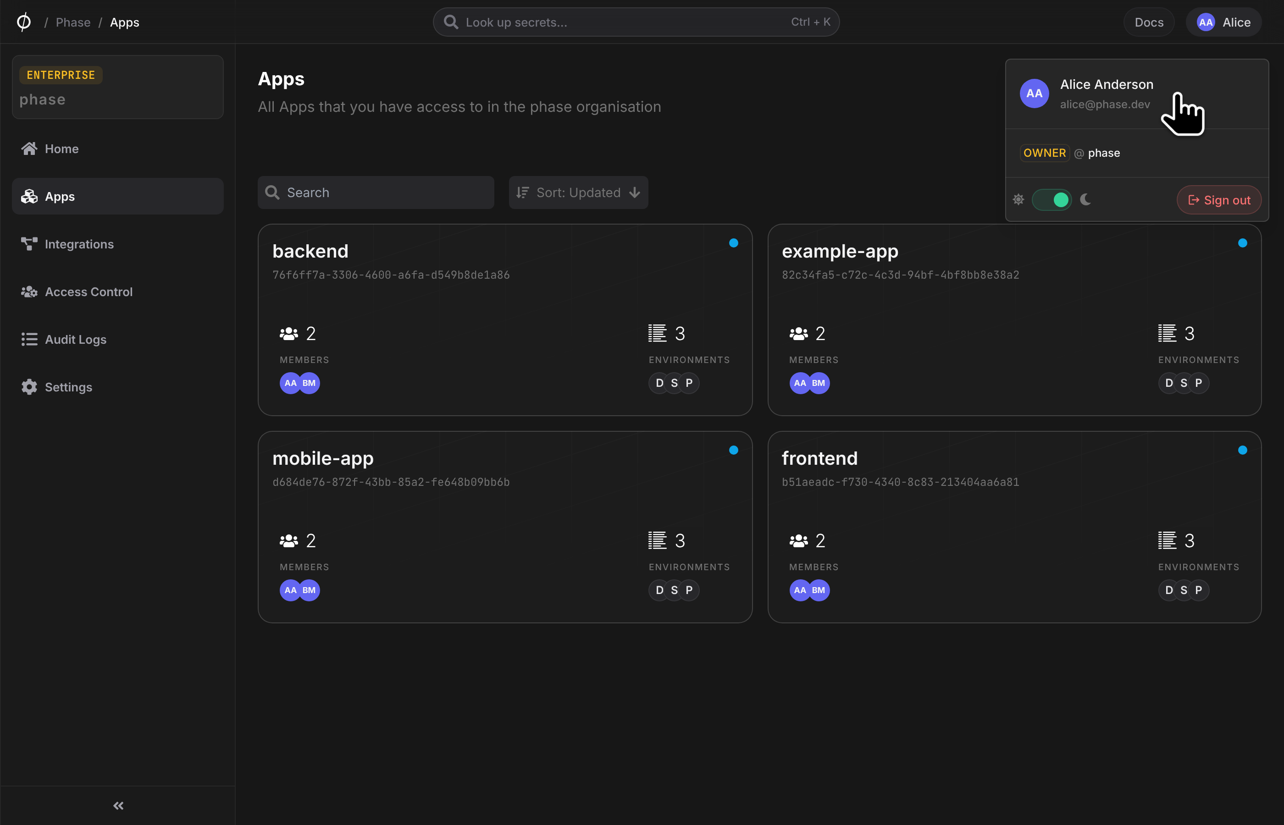The width and height of the screenshot is (1284, 825).
Task: Select Apps in the sidebar navigation
Action: click(x=117, y=196)
